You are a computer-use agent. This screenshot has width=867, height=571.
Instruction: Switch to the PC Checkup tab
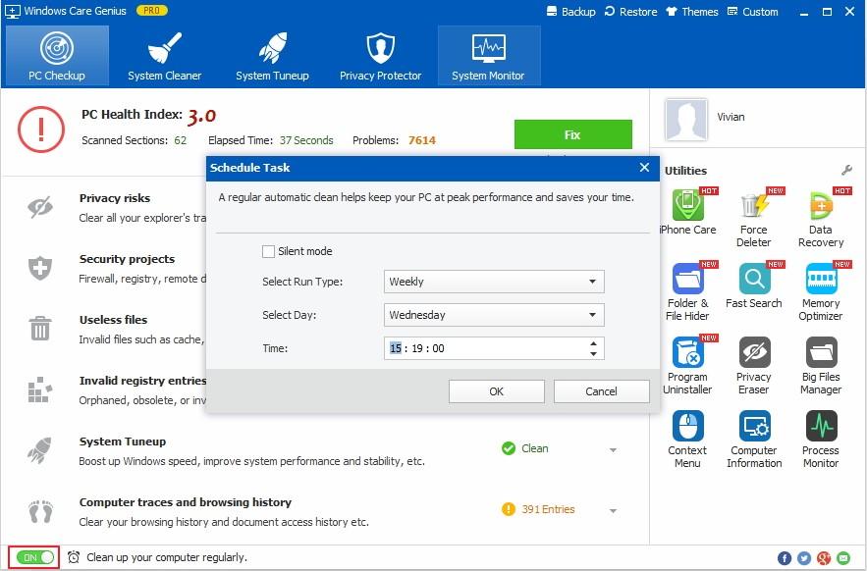57,55
